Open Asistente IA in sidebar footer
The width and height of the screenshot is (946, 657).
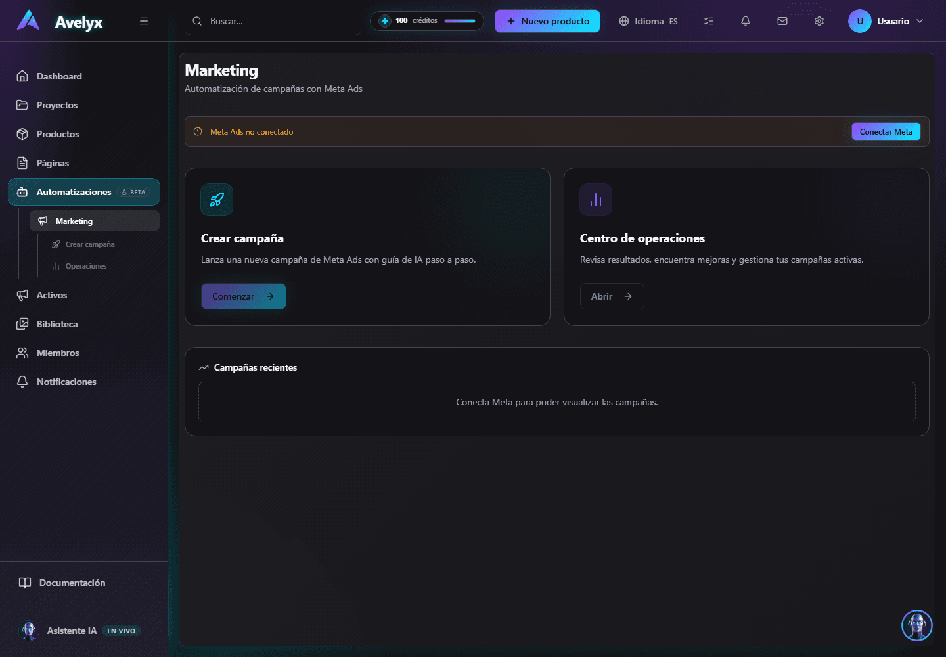[83, 631]
